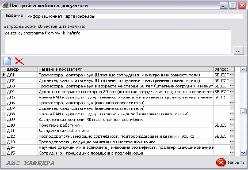Select the Д12 code cell
248x170 pixels.
22,136
